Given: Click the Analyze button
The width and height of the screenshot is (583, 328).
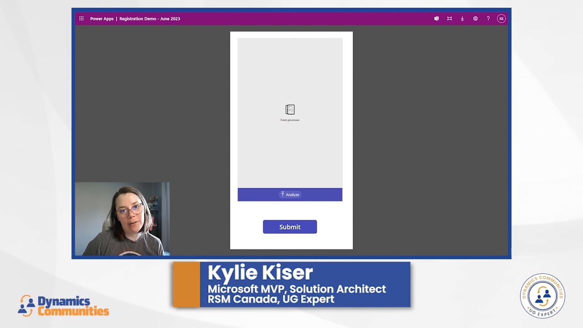Looking at the screenshot, I should [290, 194].
